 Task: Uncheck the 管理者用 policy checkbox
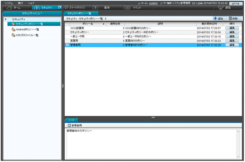[x=67, y=45]
